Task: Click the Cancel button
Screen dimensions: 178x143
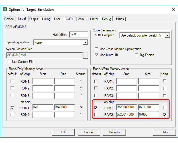Action: (89, 132)
